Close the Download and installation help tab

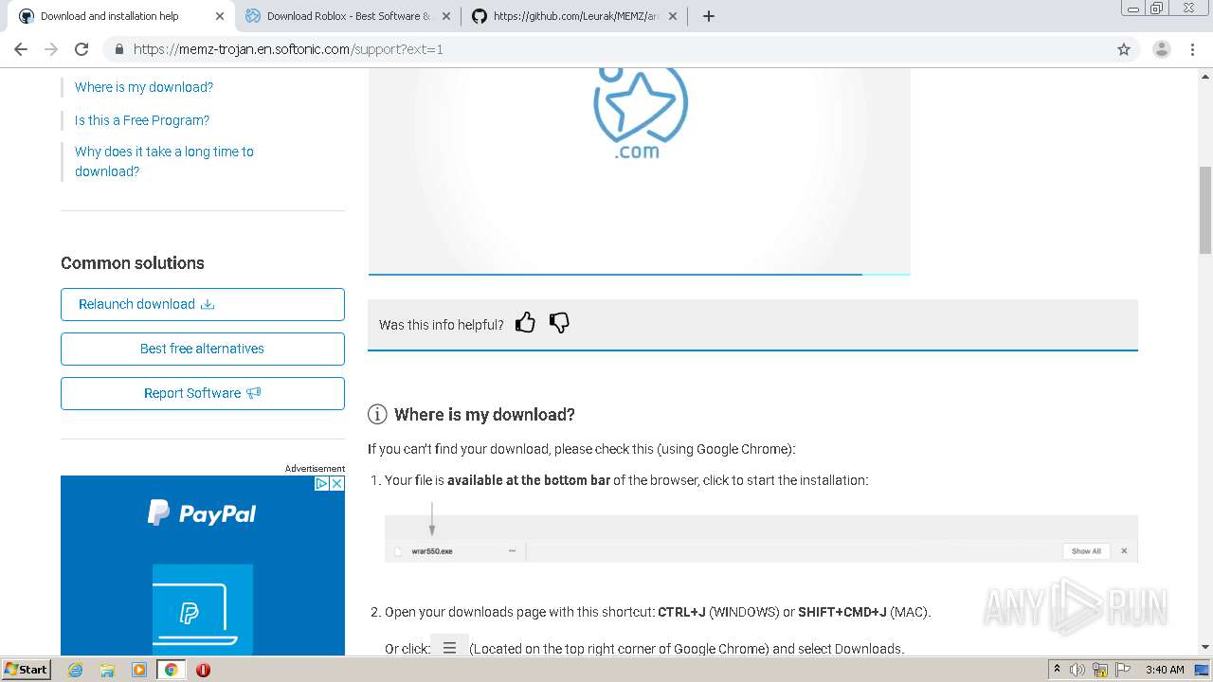pos(220,16)
